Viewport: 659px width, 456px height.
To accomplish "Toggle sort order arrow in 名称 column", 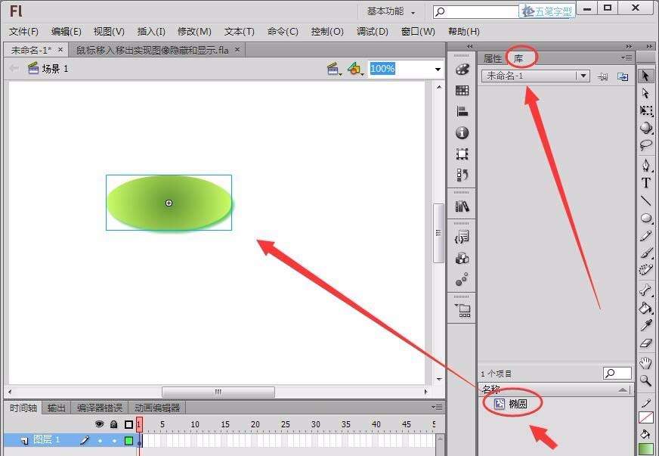I will click(623, 390).
